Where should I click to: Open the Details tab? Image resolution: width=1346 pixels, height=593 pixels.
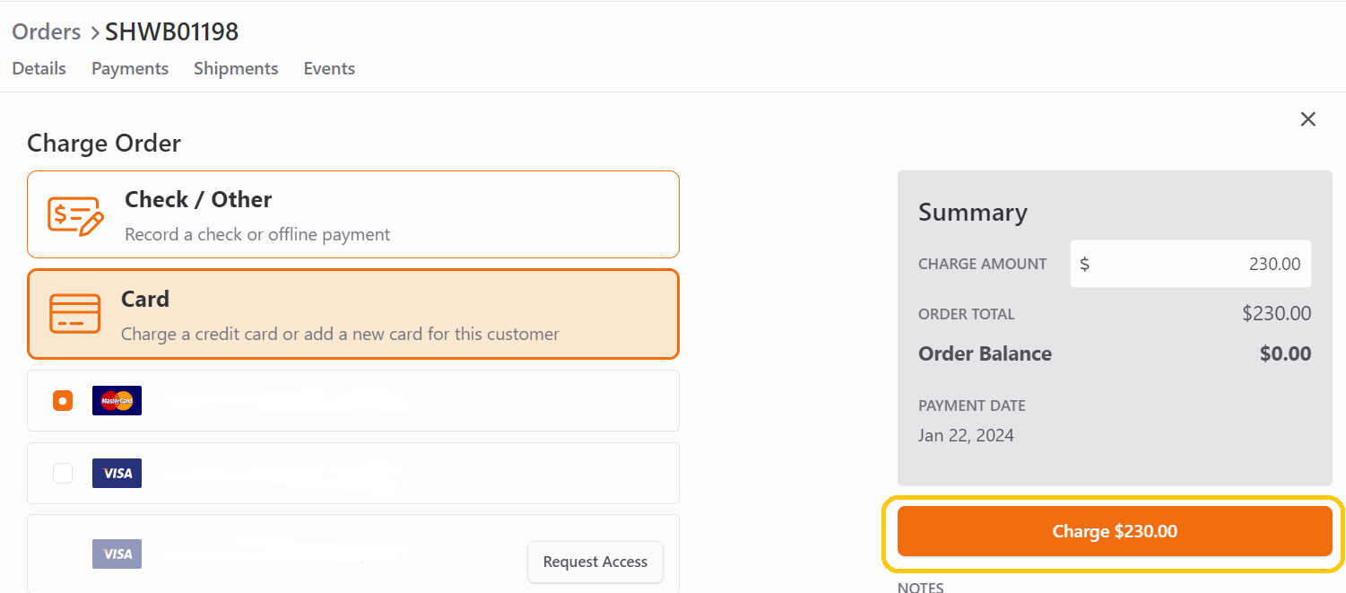click(39, 68)
